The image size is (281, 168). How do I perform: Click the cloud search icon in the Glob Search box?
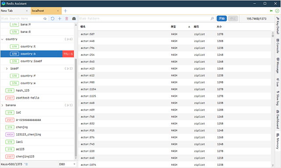(x=45, y=18)
